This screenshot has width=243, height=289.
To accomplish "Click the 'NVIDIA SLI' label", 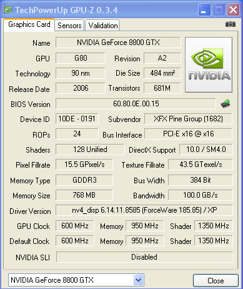I will 33,258.
